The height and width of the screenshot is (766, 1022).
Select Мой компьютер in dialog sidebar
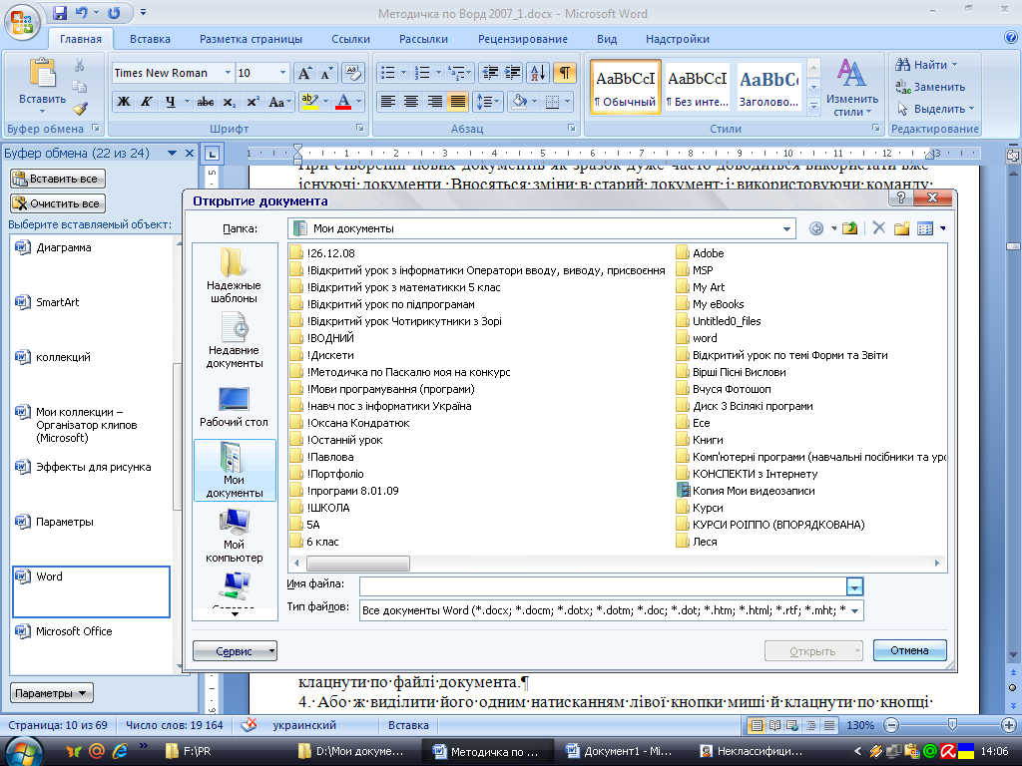click(234, 536)
